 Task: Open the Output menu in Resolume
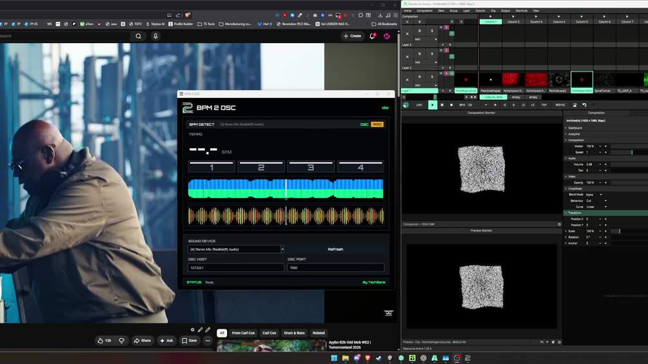pyautogui.click(x=506, y=11)
